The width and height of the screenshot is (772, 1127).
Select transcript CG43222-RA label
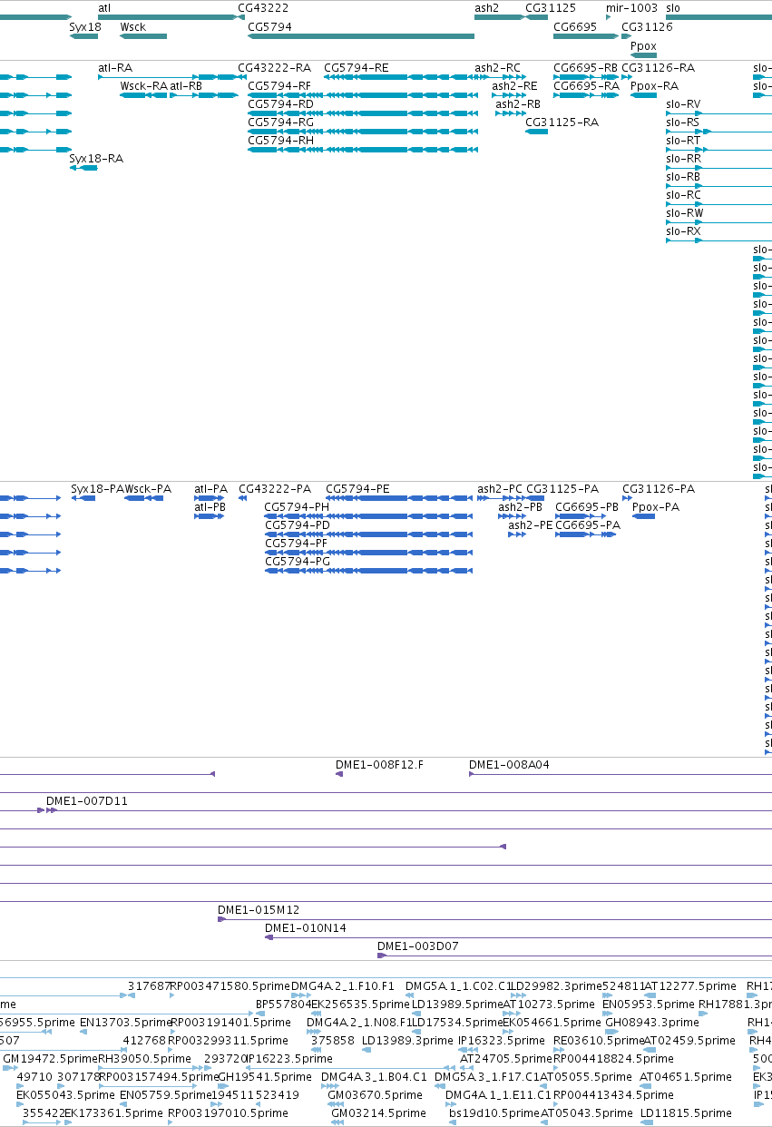(x=274, y=68)
